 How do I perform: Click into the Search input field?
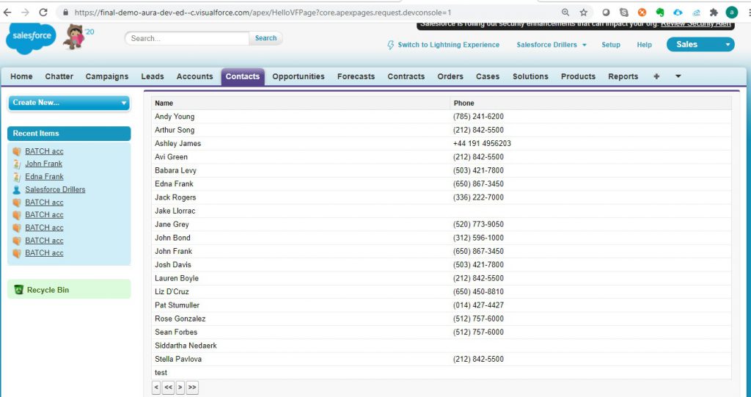point(187,38)
